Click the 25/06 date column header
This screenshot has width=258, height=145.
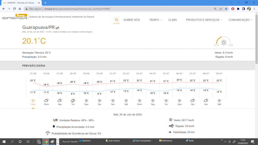[x=33, y=73]
